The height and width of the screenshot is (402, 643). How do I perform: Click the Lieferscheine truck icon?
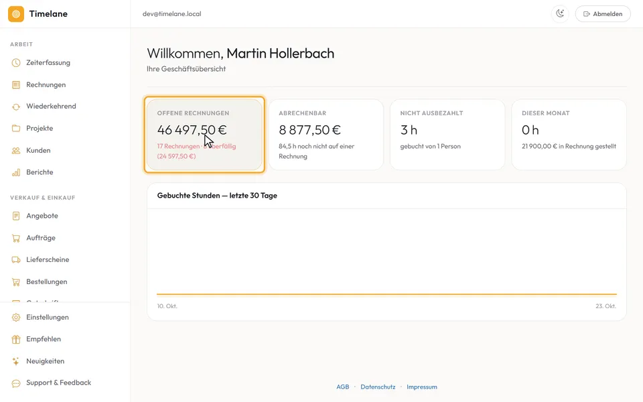[16, 260]
